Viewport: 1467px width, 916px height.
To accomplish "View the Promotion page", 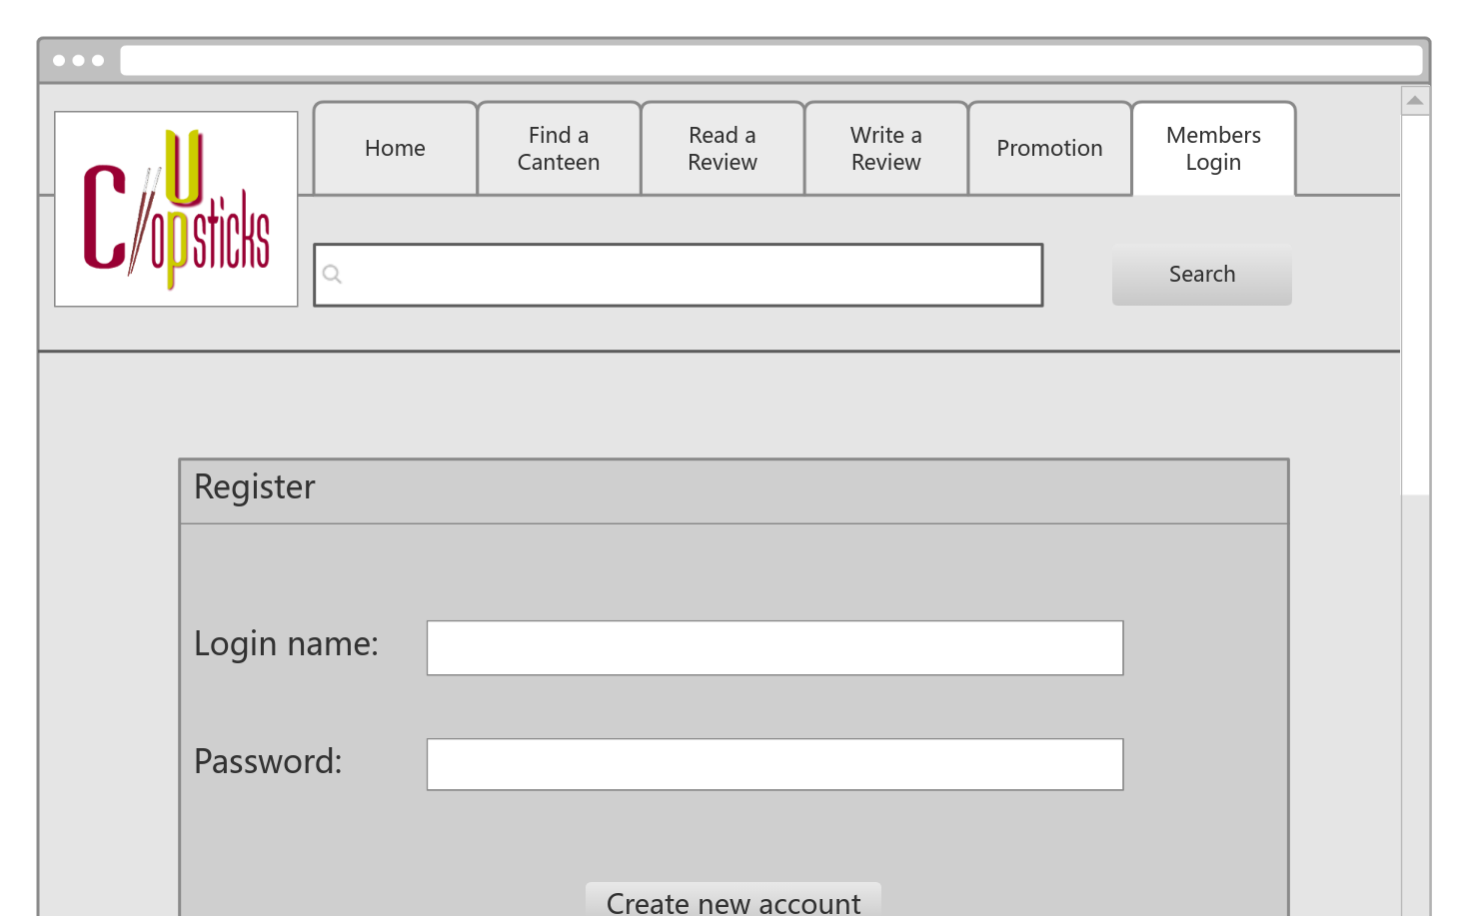I will click(x=1049, y=148).
